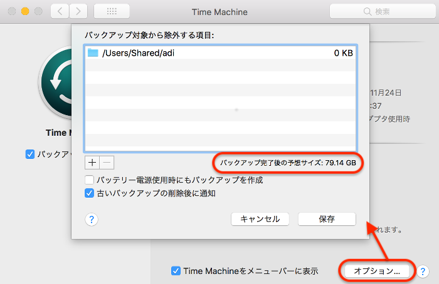The width and height of the screenshot is (439, 284).
Task: Click the バックアップ対象から除外する項目 heading
Action: [x=149, y=35]
